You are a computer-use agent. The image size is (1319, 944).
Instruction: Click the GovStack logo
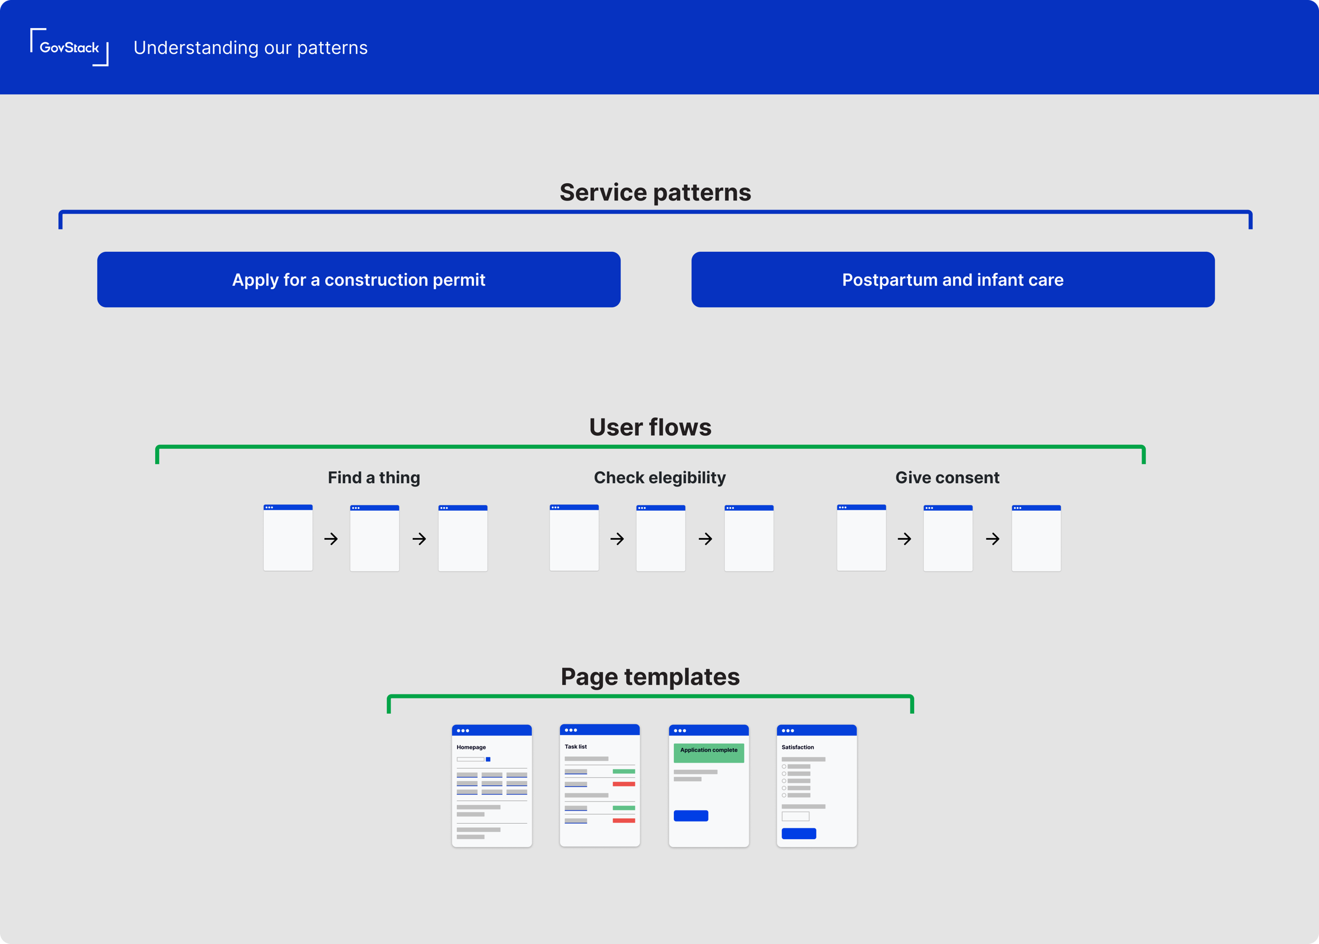click(x=69, y=47)
